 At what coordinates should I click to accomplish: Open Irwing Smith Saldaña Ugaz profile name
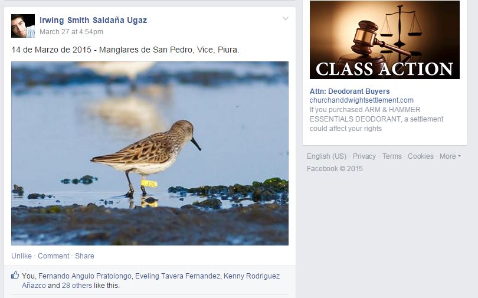tap(93, 20)
